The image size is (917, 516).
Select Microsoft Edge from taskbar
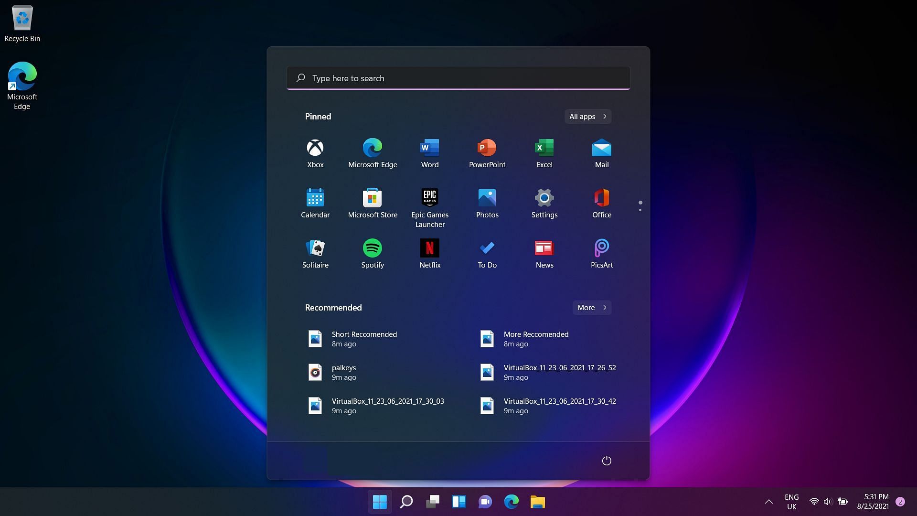512,502
